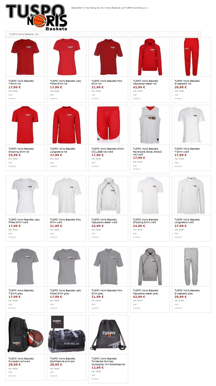
Task: Open the red/white COLLEGE shorts image
Action: click(x=109, y=125)
